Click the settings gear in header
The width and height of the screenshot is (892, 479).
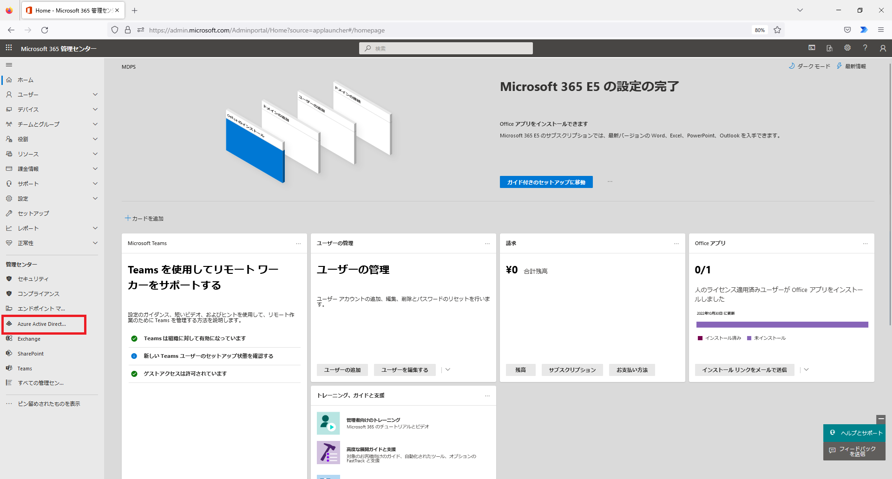(847, 48)
